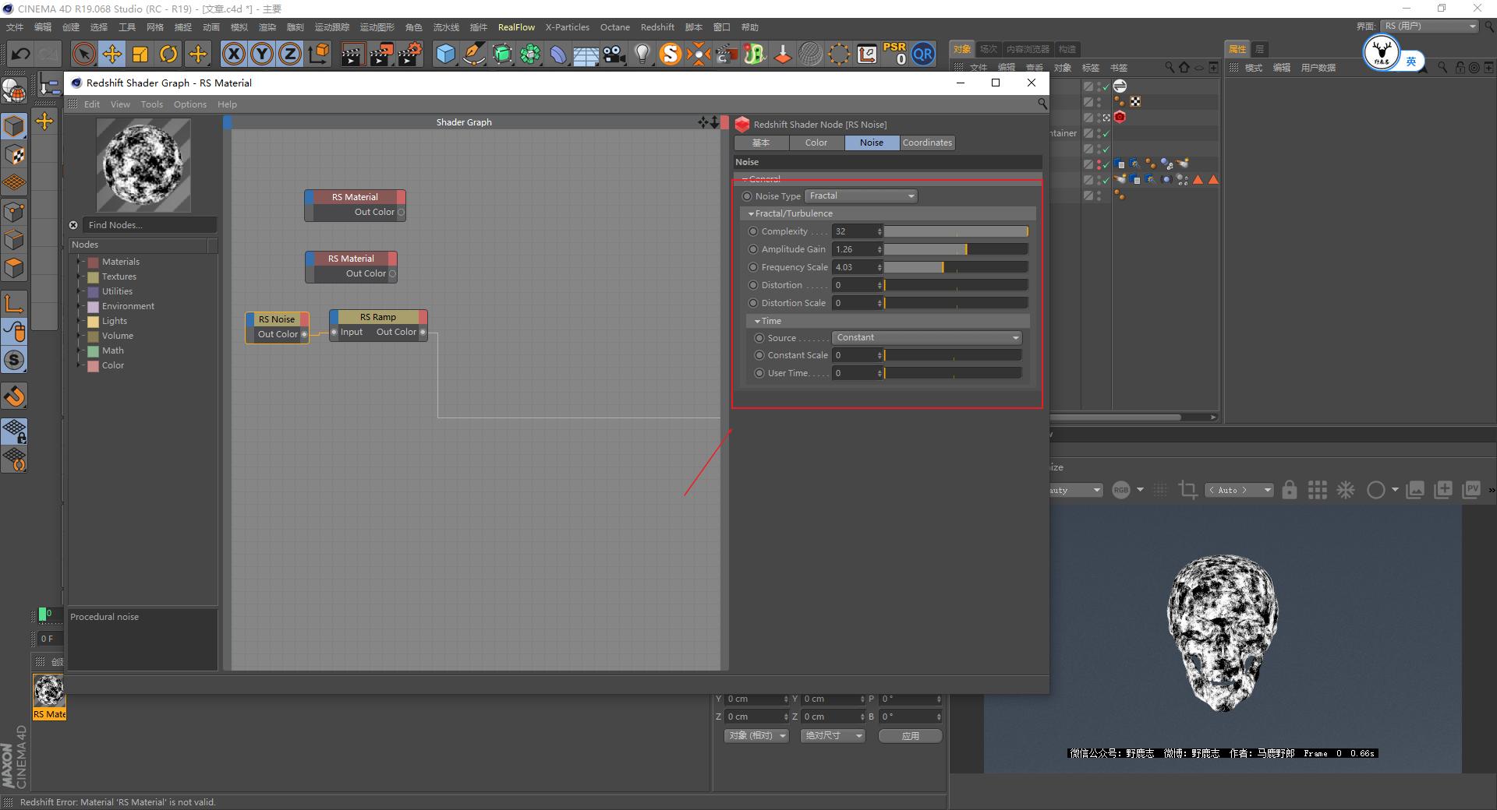The width and height of the screenshot is (1497, 810).
Task: Select the Move tool in the top toolbar
Action: [x=112, y=54]
